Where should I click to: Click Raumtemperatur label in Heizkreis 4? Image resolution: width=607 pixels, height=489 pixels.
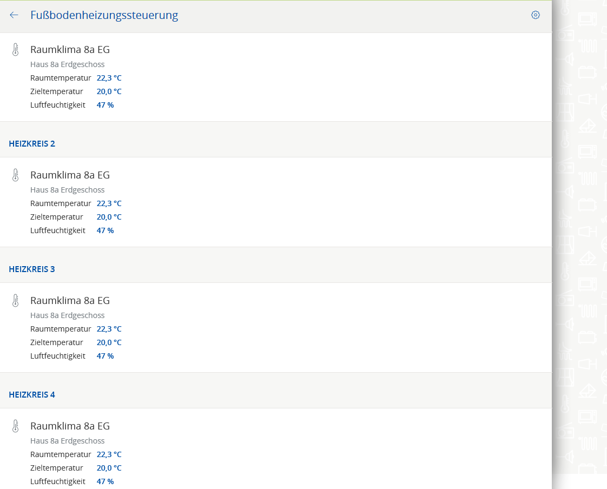coord(61,454)
